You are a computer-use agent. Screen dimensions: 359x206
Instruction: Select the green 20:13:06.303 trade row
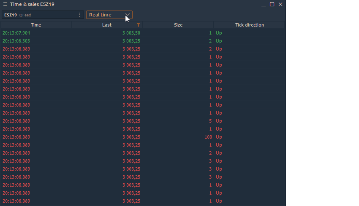(x=143, y=41)
